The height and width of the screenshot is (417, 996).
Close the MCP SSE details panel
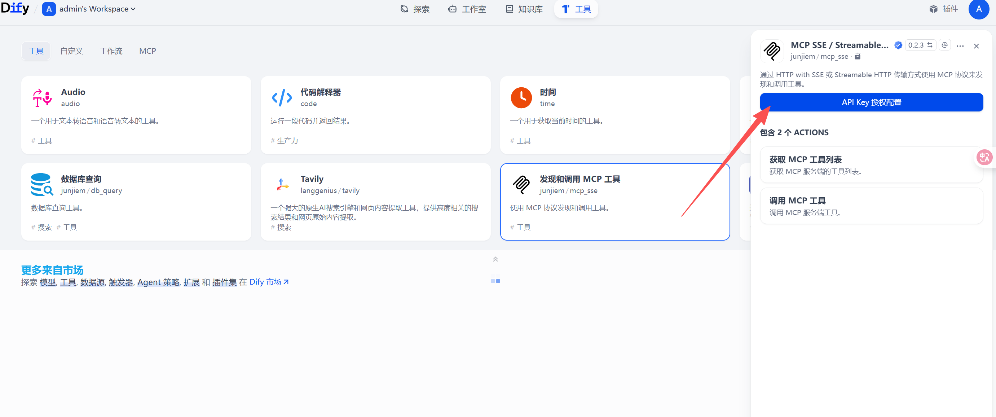click(x=976, y=46)
